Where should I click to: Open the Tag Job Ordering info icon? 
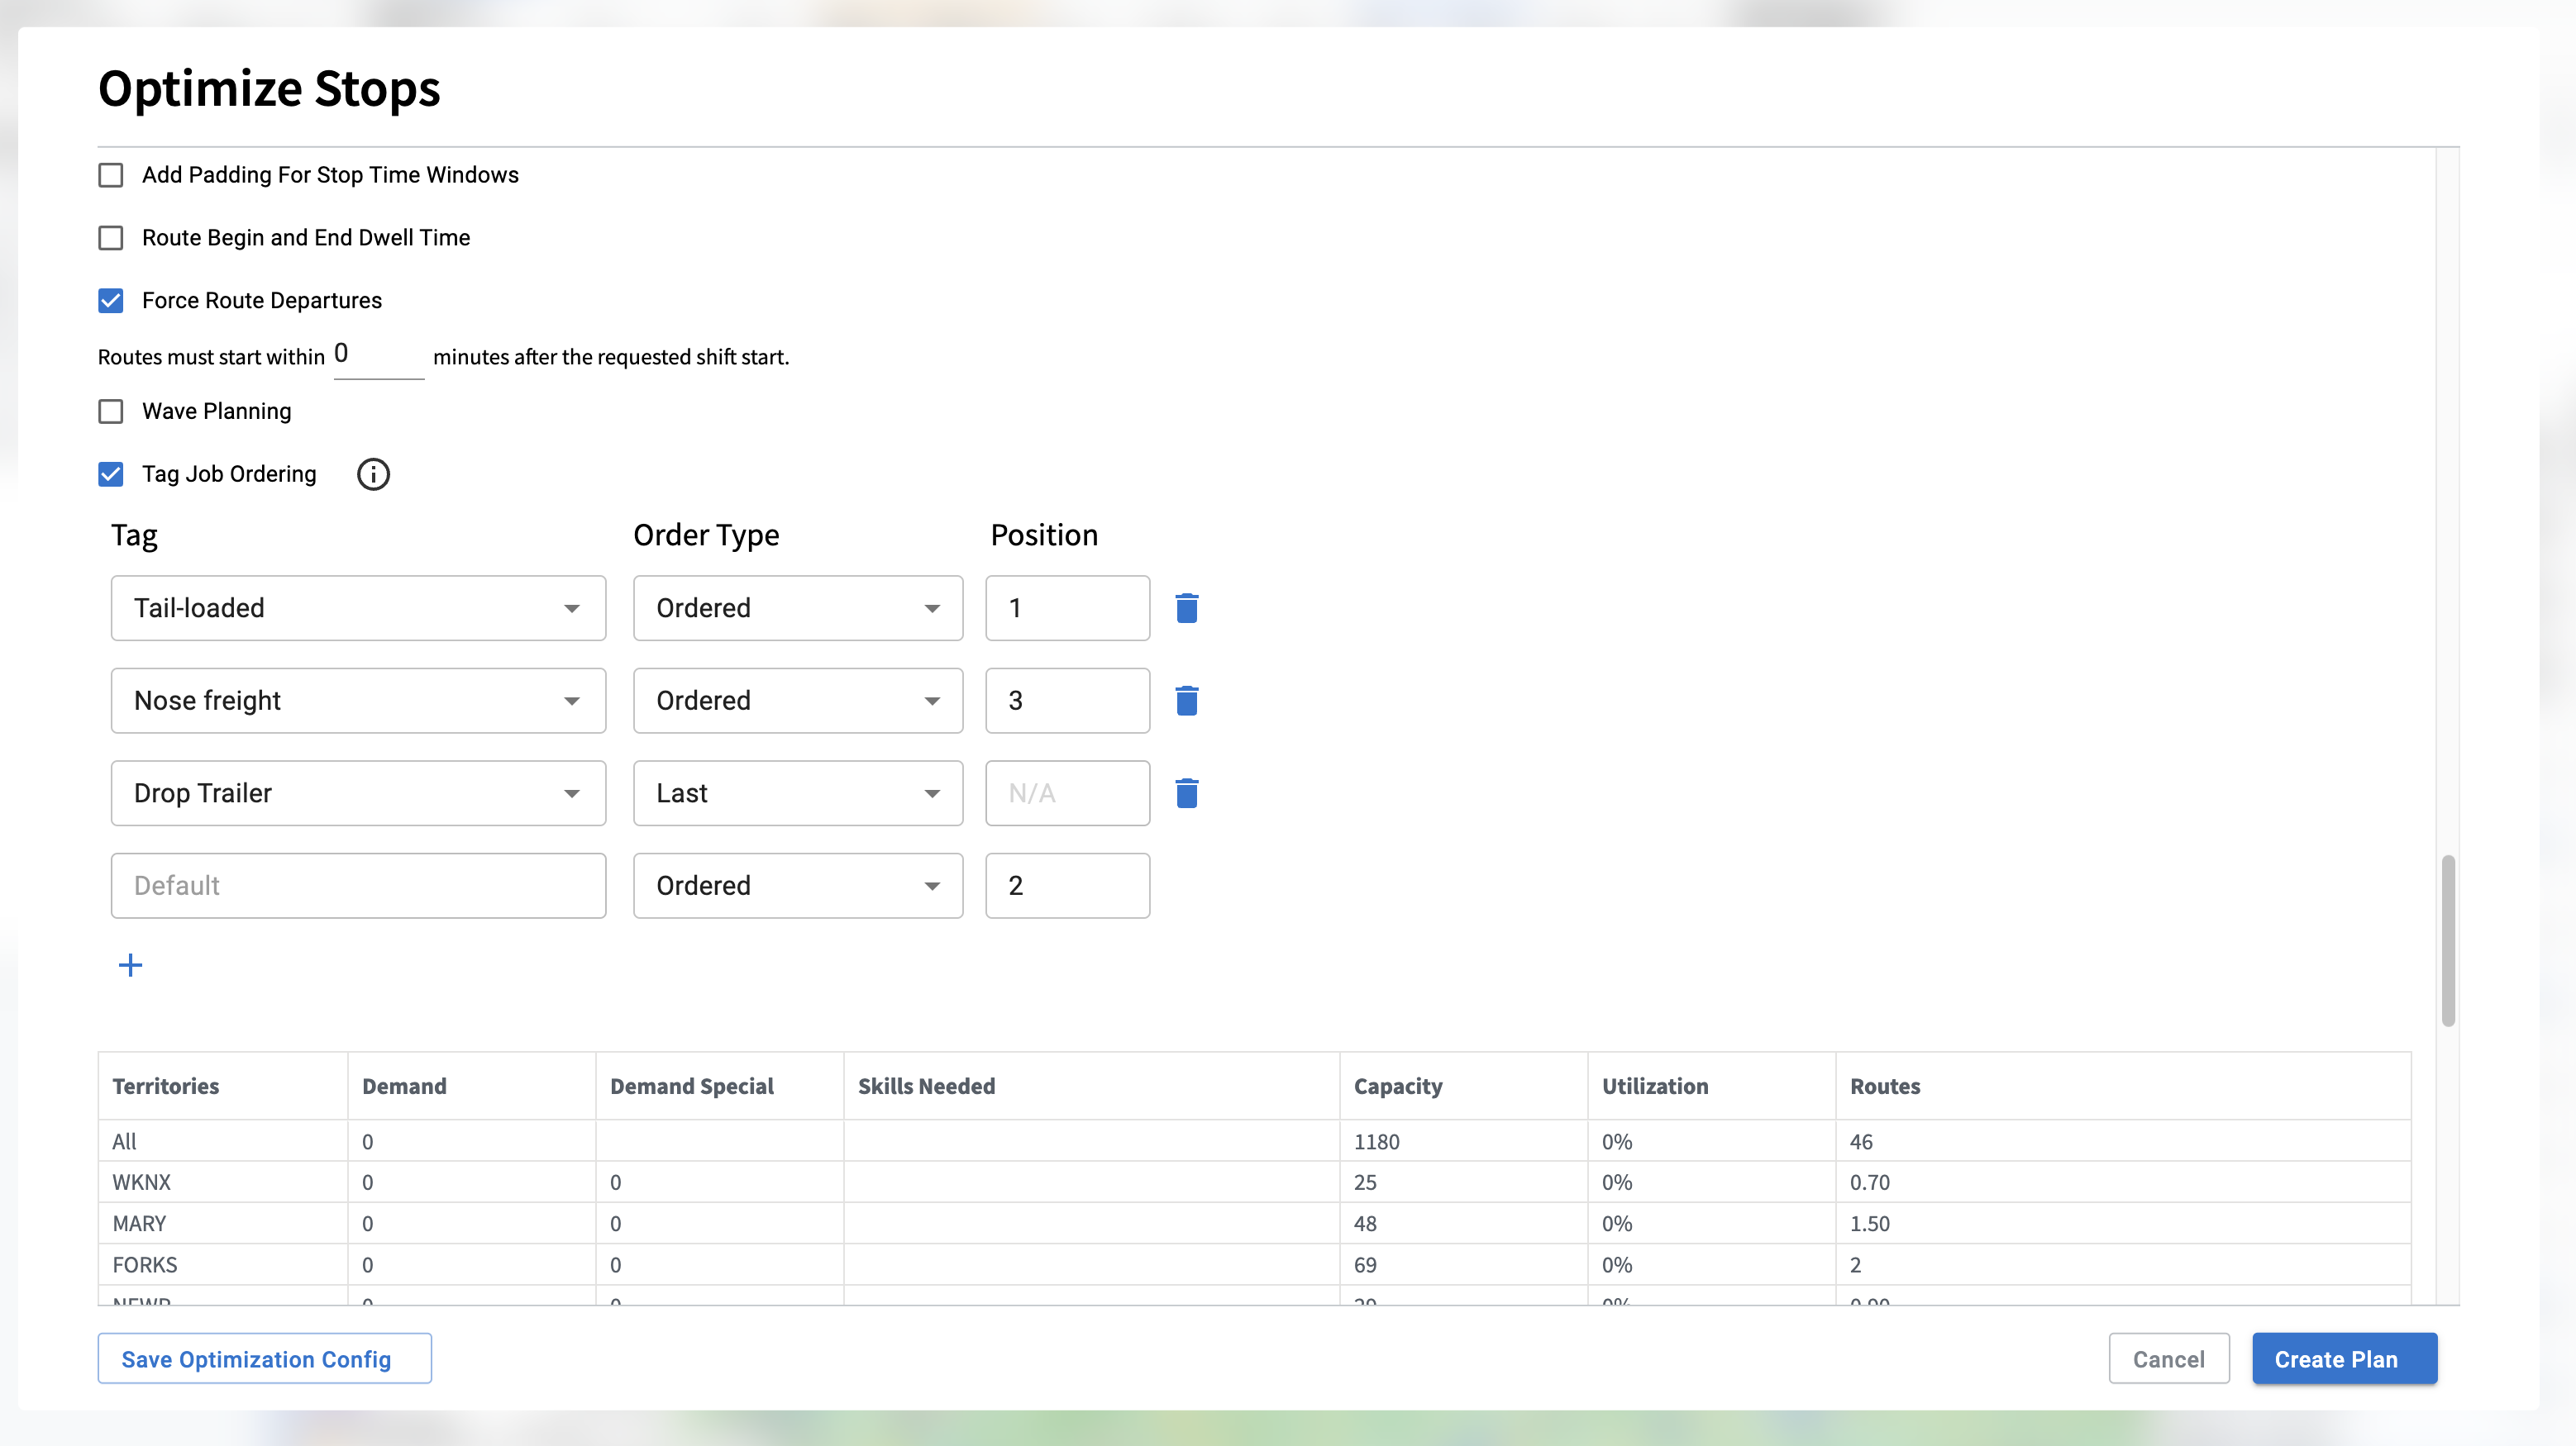[373, 474]
